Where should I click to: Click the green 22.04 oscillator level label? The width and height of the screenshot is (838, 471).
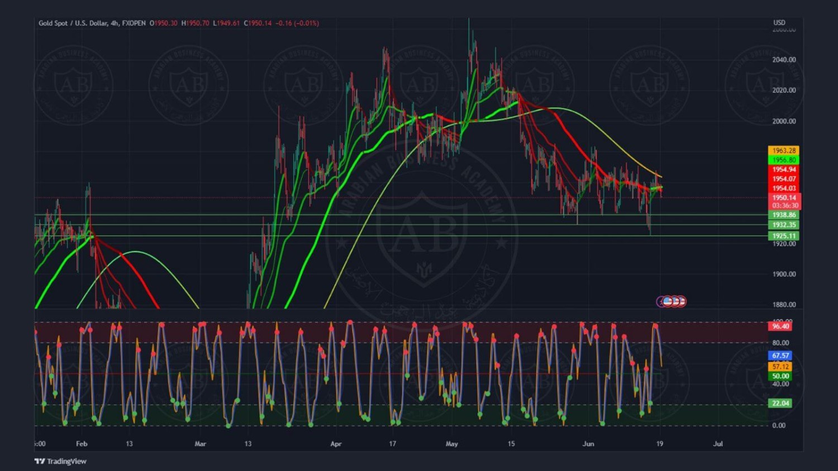click(x=780, y=403)
